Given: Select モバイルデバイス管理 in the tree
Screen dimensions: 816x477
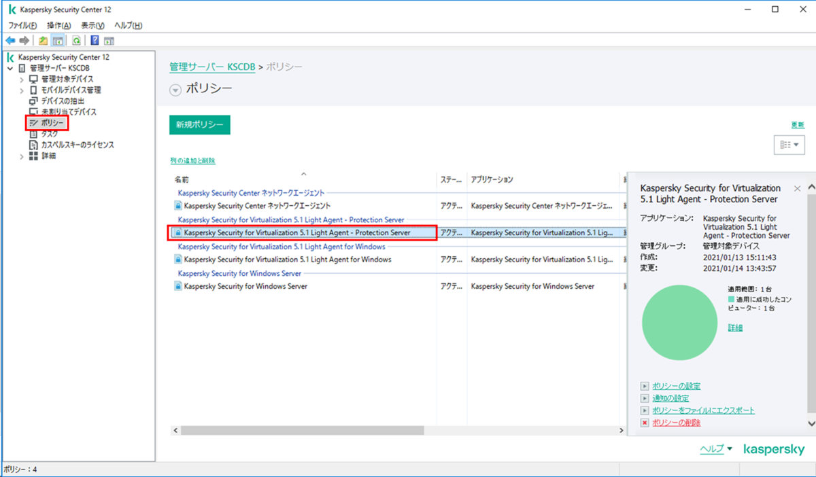Looking at the screenshot, I should click(71, 90).
